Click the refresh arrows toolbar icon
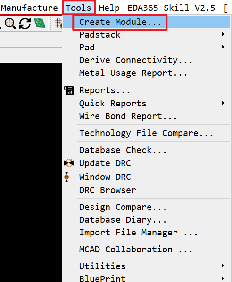This screenshot has width=232, height=282. coord(25,23)
